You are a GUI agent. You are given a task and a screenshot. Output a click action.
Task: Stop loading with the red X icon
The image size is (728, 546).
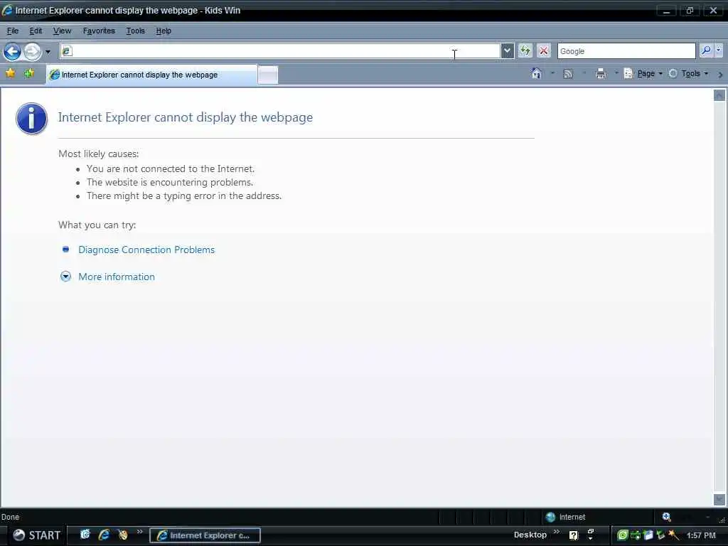[544, 50]
